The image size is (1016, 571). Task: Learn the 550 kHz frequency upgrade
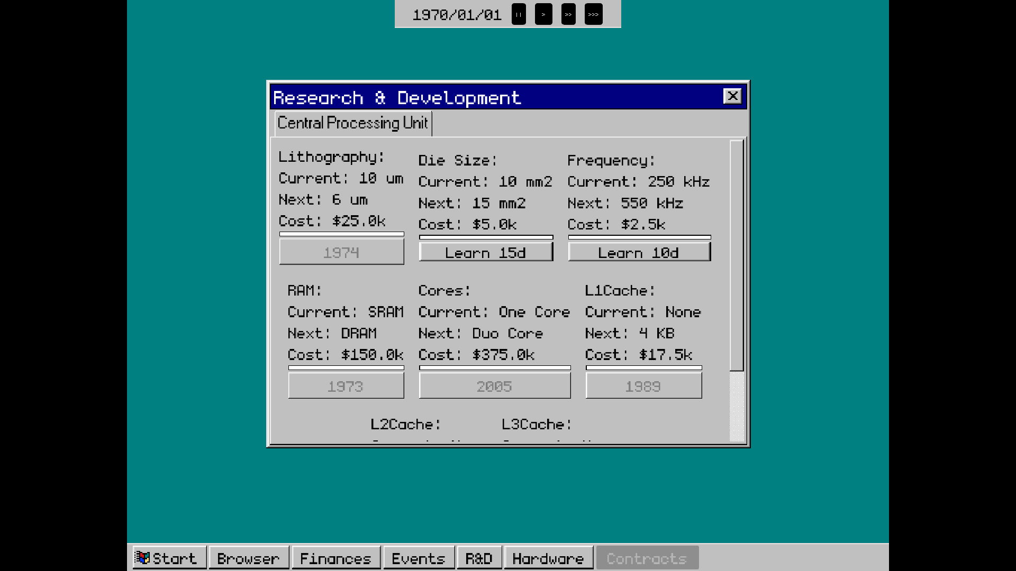pyautogui.click(x=639, y=252)
